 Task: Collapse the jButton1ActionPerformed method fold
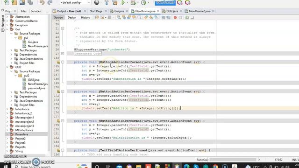pyautogui.click(x=63, y=91)
